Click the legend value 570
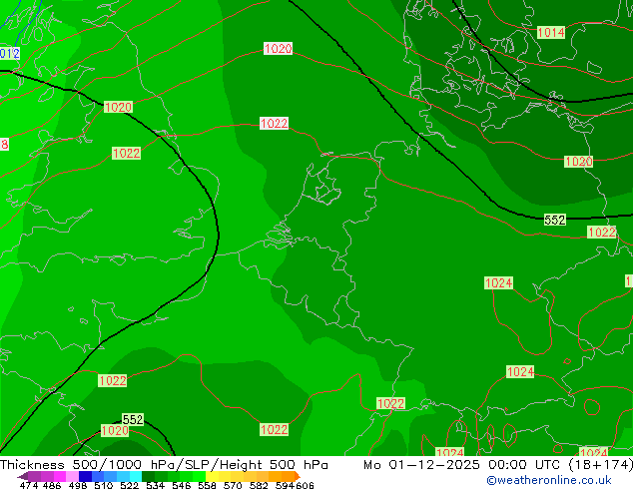The width and height of the screenshot is (633, 489). [233, 485]
